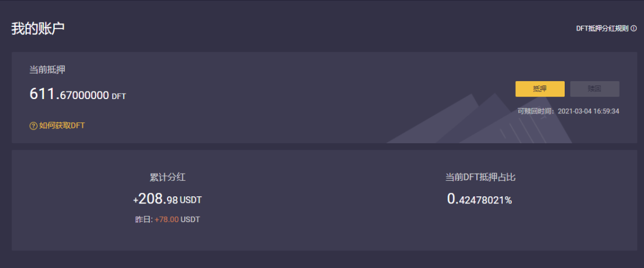Select the 611.67000000 staked amount
The image size is (644, 268).
pos(69,94)
